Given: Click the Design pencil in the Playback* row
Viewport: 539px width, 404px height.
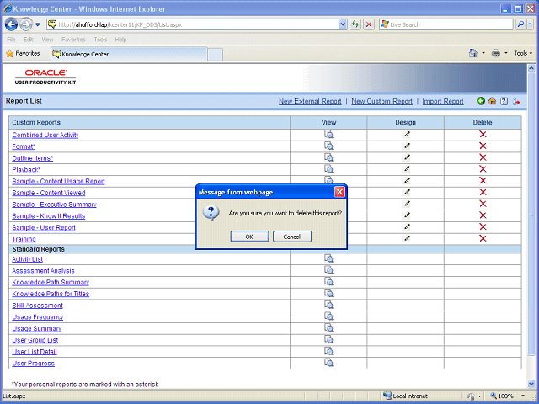Looking at the screenshot, I should click(x=407, y=169).
